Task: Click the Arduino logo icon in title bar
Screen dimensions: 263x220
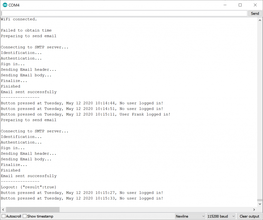Action: click(5, 5)
